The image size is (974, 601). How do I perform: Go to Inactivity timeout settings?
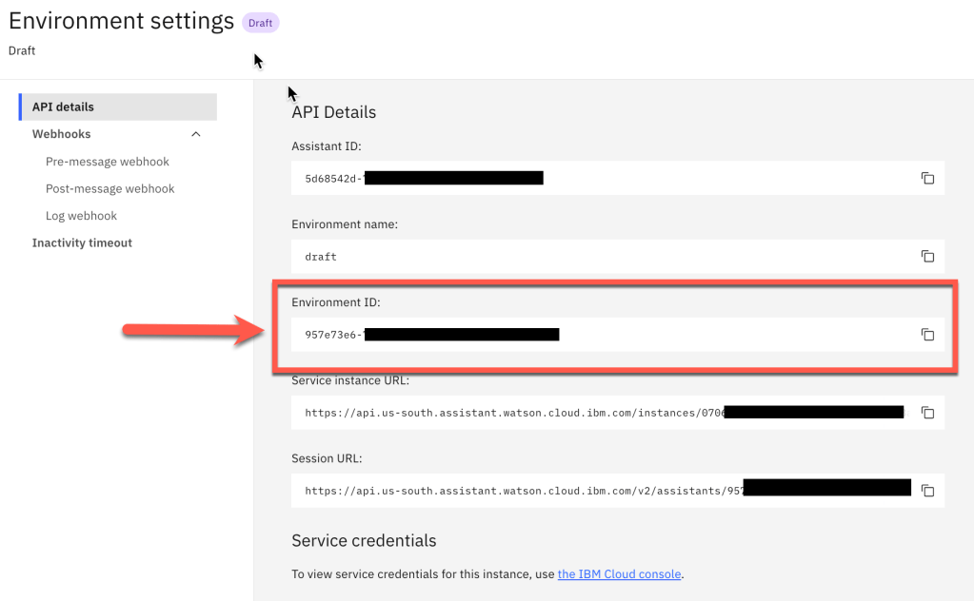click(82, 243)
